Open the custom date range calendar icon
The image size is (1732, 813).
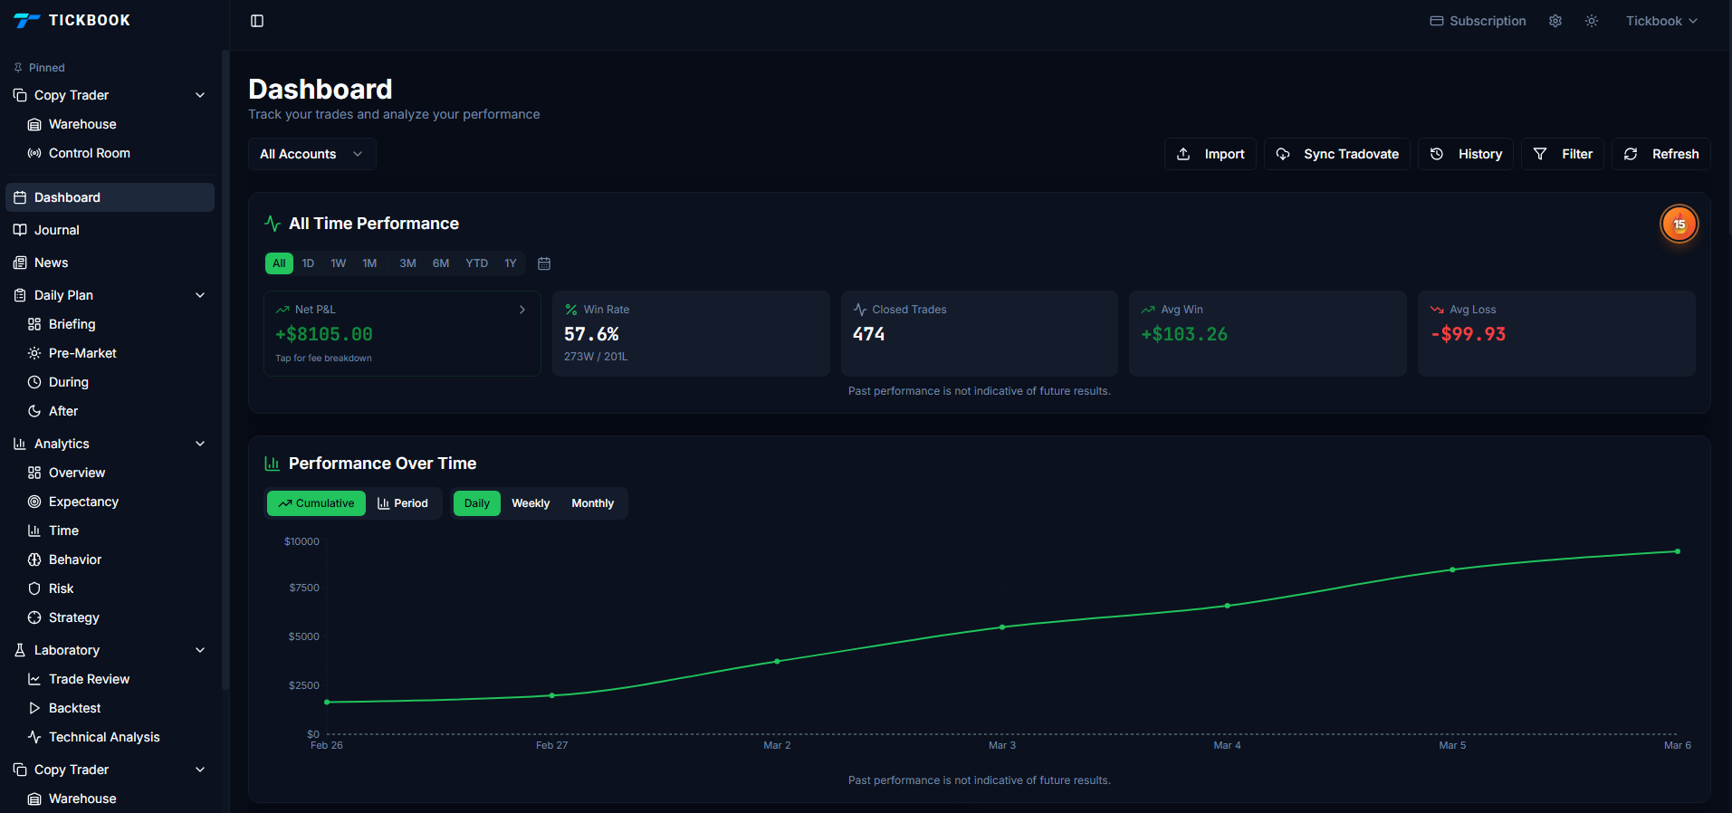click(x=544, y=263)
